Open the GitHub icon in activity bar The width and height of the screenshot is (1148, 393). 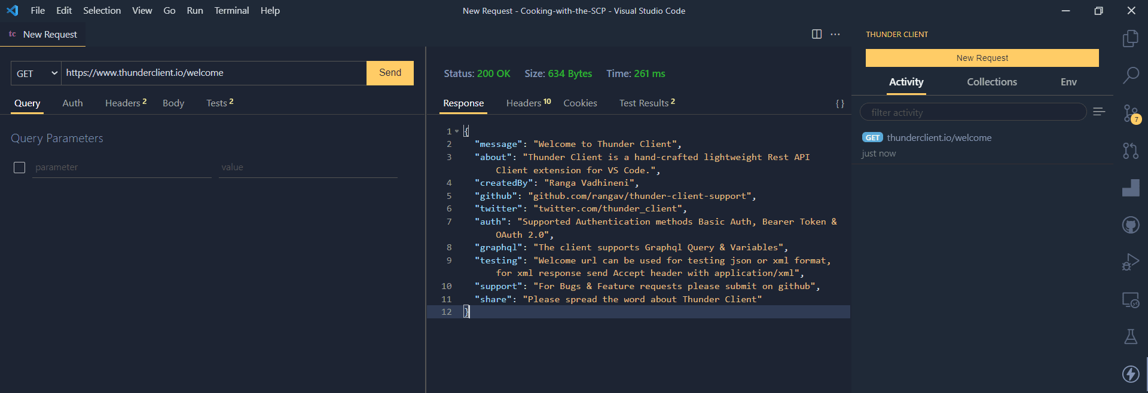[x=1130, y=225]
